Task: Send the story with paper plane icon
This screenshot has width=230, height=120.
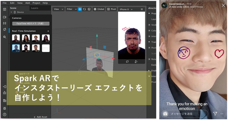Action: [x=215, y=114]
